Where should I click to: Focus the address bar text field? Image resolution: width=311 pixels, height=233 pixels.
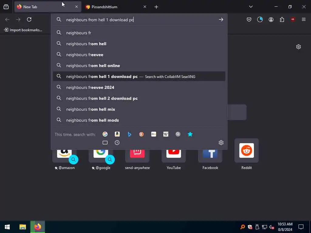(139, 20)
